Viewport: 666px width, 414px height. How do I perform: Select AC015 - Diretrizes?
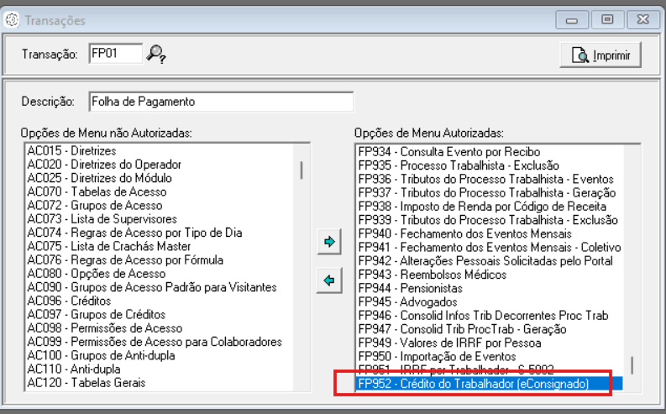(71, 151)
